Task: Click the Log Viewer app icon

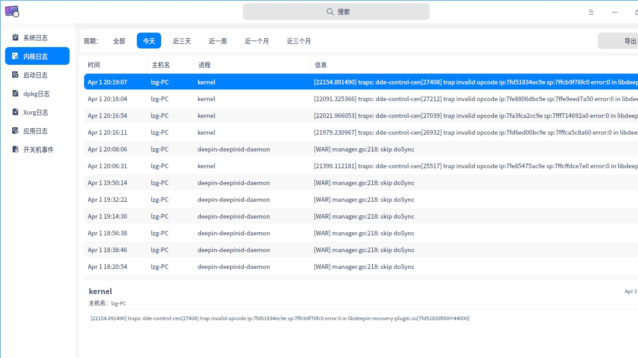Action: (12, 12)
